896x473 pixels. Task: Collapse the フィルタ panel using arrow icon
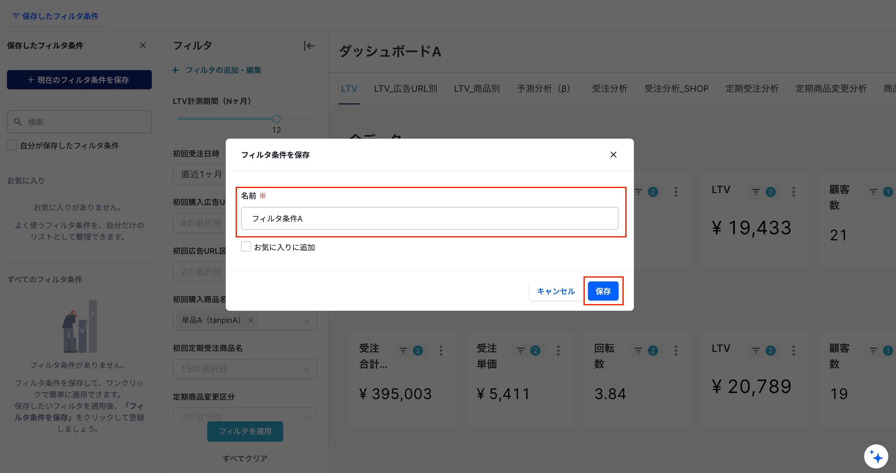(309, 46)
